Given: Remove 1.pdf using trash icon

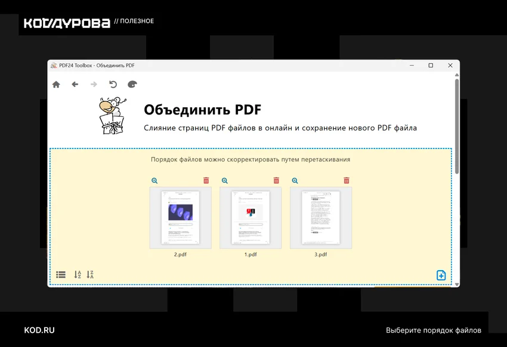Looking at the screenshot, I should (276, 180).
